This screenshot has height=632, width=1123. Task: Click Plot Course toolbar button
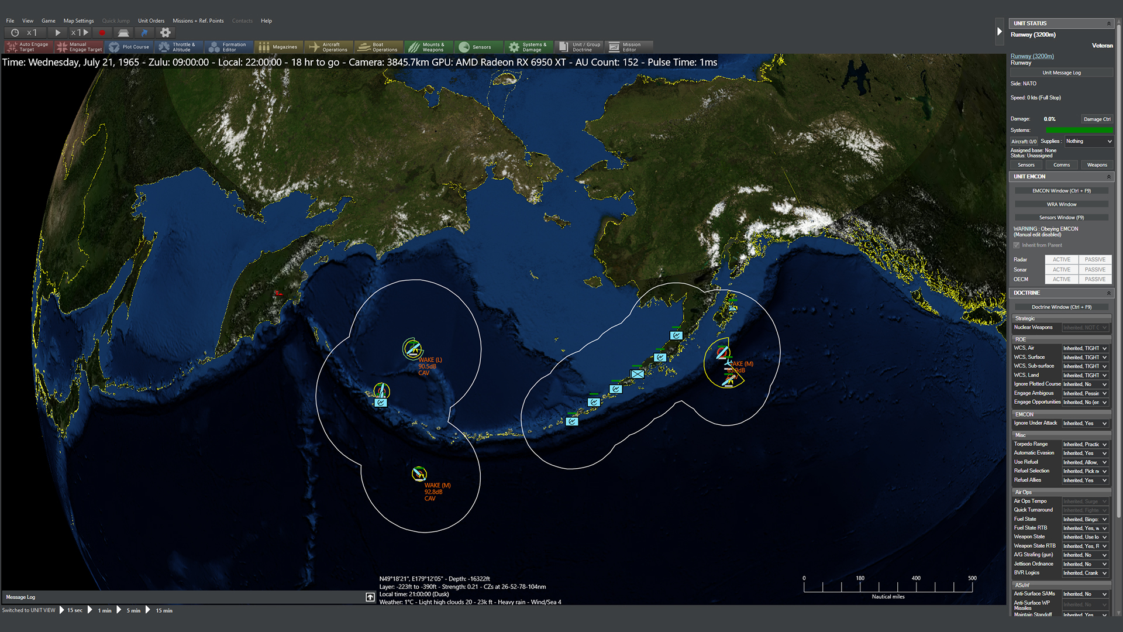coord(129,47)
